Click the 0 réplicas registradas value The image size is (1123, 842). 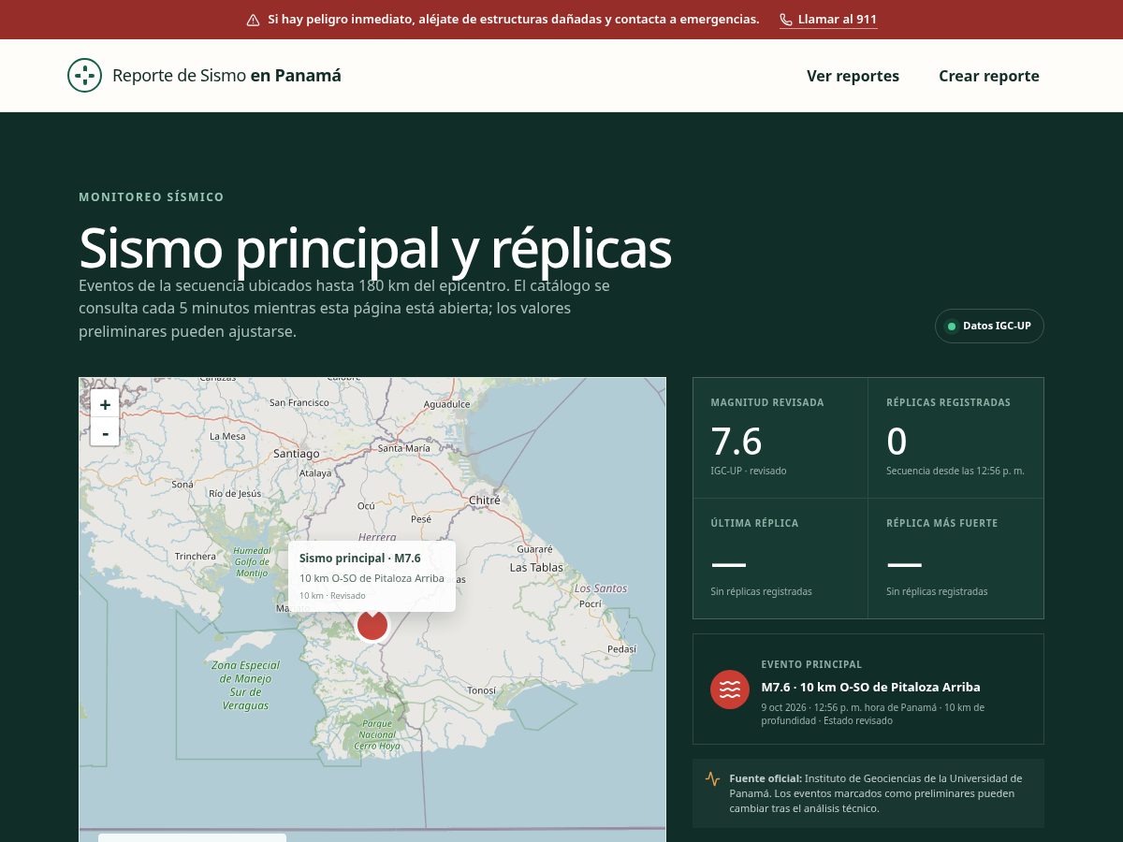897,441
